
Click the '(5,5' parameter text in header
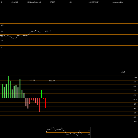tap(71, 2)
